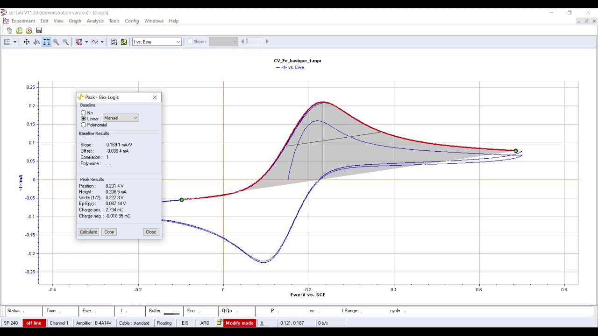Click the 'Channel 1' status bar entry
This screenshot has height=336, width=598.
tap(59, 323)
